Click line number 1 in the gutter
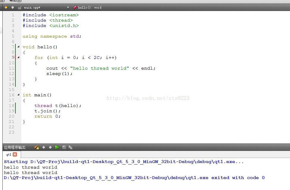 (13, 15)
